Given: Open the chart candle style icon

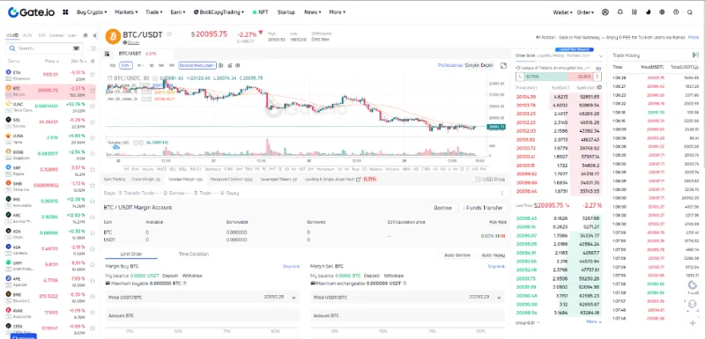Looking at the screenshot, I should point(221,65).
